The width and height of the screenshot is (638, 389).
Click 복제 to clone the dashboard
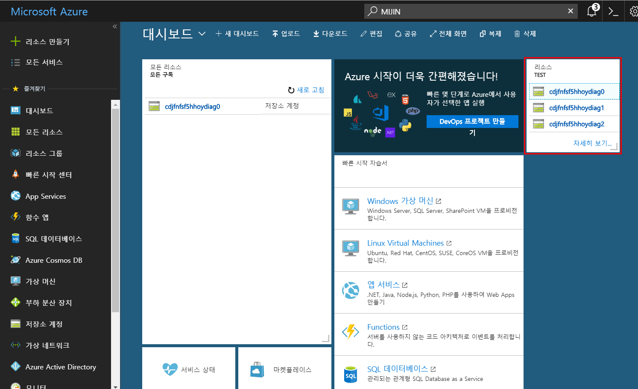click(x=490, y=34)
